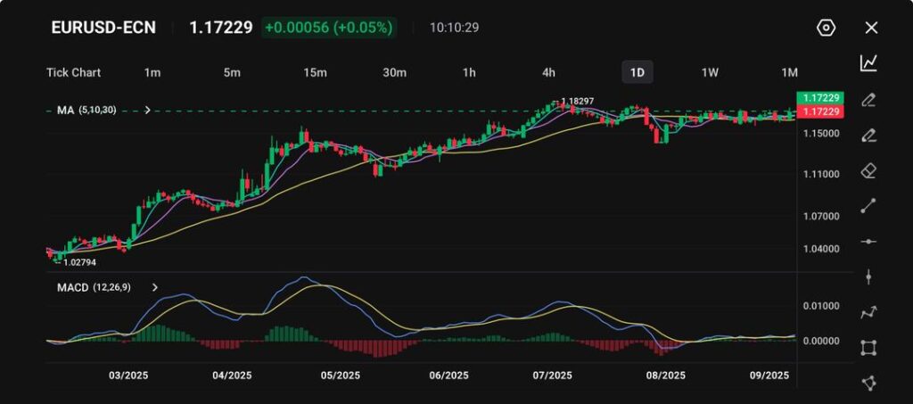Select the eraser tool
The image size is (913, 404).
pyautogui.click(x=868, y=170)
